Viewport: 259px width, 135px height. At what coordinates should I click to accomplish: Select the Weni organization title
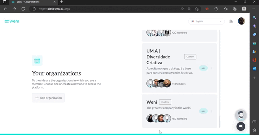point(152,102)
